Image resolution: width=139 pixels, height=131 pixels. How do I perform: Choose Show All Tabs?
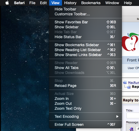click(85, 68)
